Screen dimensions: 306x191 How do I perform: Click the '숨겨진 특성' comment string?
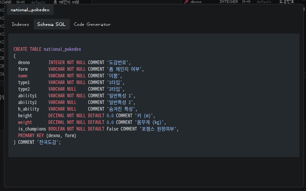[x=121, y=109]
